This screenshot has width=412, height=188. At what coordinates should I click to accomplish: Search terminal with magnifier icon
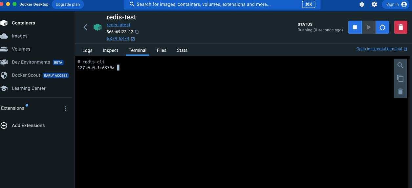pyautogui.click(x=400, y=65)
